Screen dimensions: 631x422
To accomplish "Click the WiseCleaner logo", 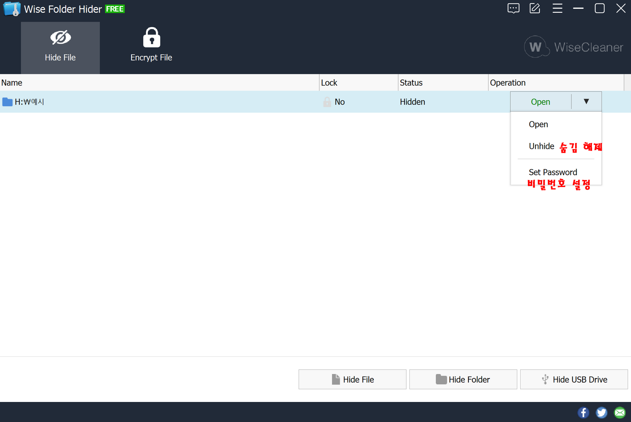I will pos(573,47).
